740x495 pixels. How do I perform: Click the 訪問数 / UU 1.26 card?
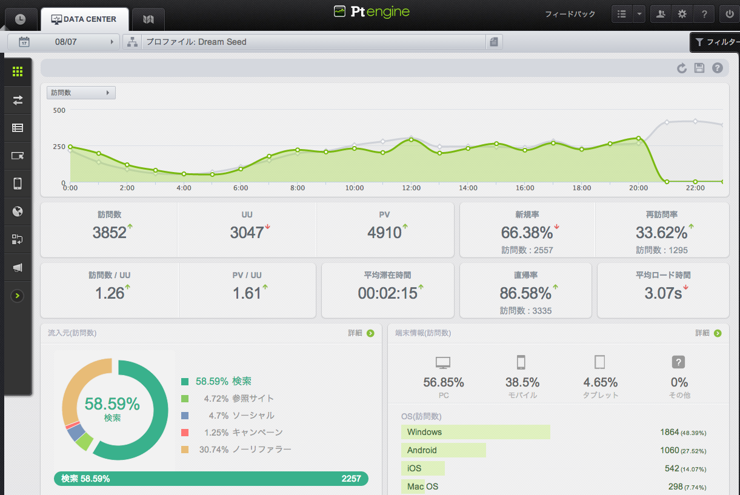pos(110,290)
